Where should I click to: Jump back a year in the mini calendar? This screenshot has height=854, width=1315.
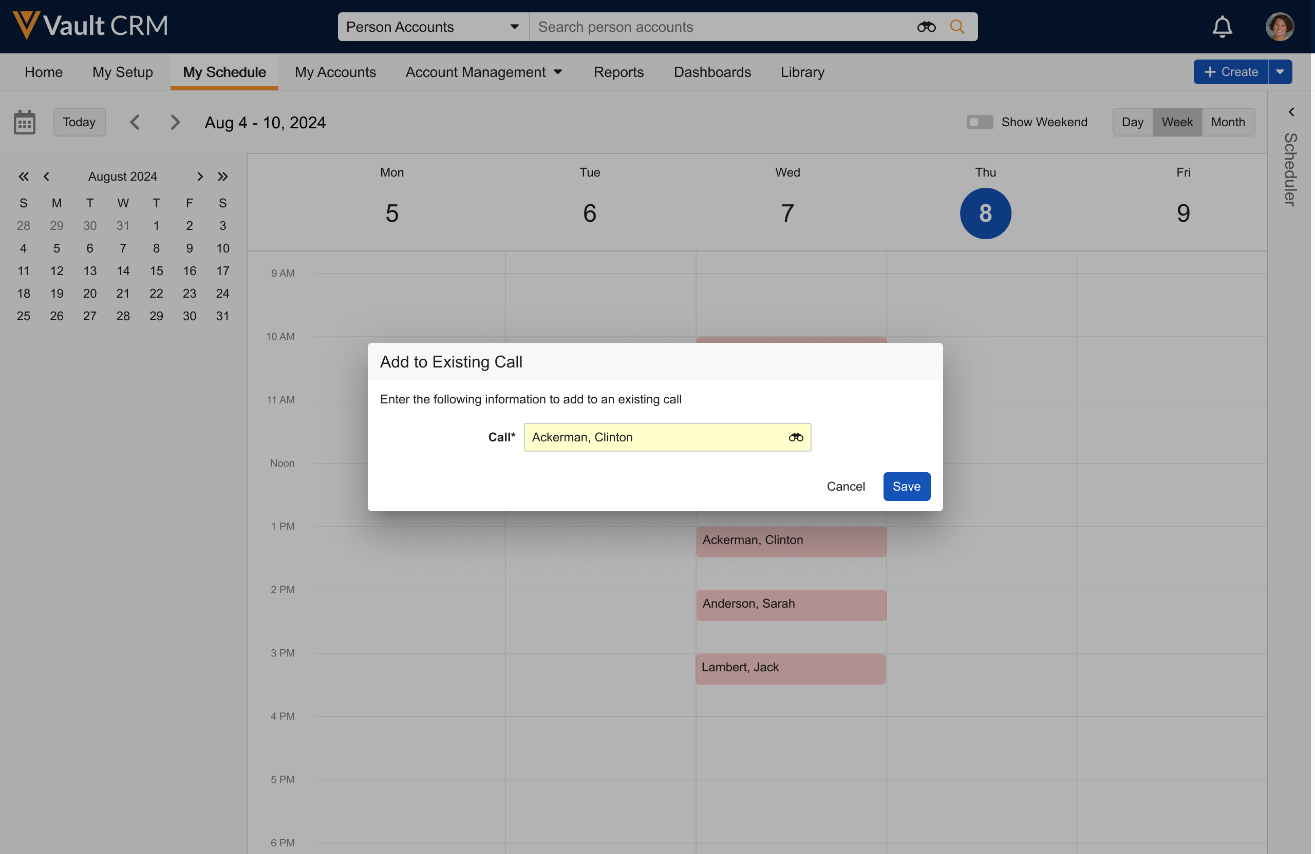23,177
